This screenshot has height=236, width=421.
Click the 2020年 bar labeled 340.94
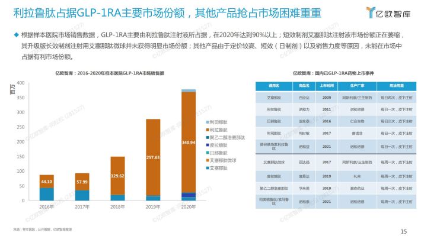coord(189,142)
